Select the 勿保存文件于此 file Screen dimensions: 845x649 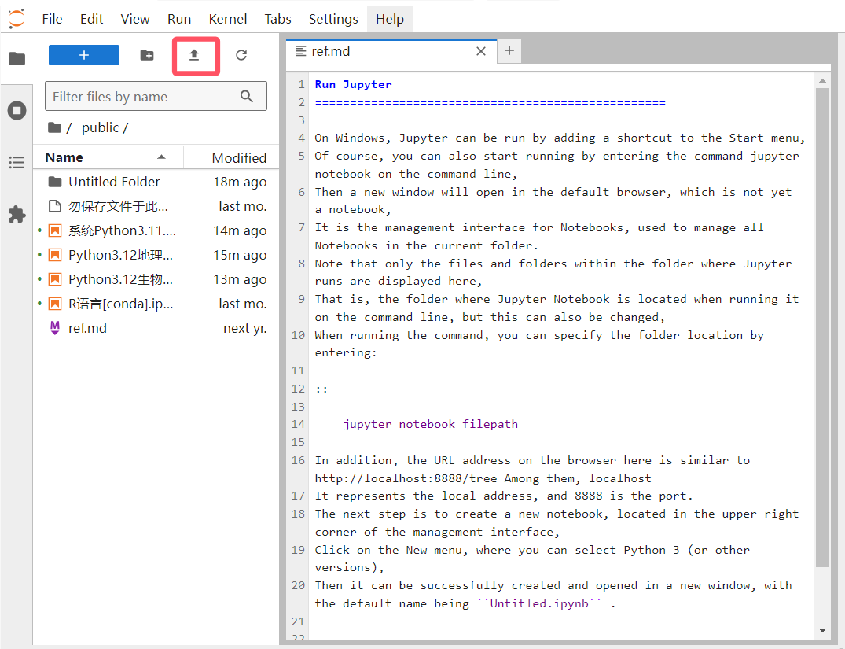point(156,206)
